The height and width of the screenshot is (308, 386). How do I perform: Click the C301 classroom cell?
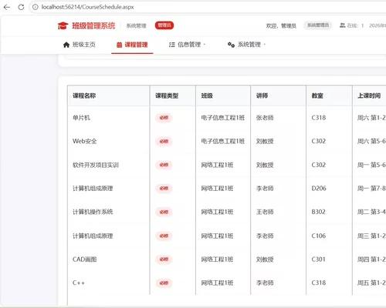pos(319,259)
